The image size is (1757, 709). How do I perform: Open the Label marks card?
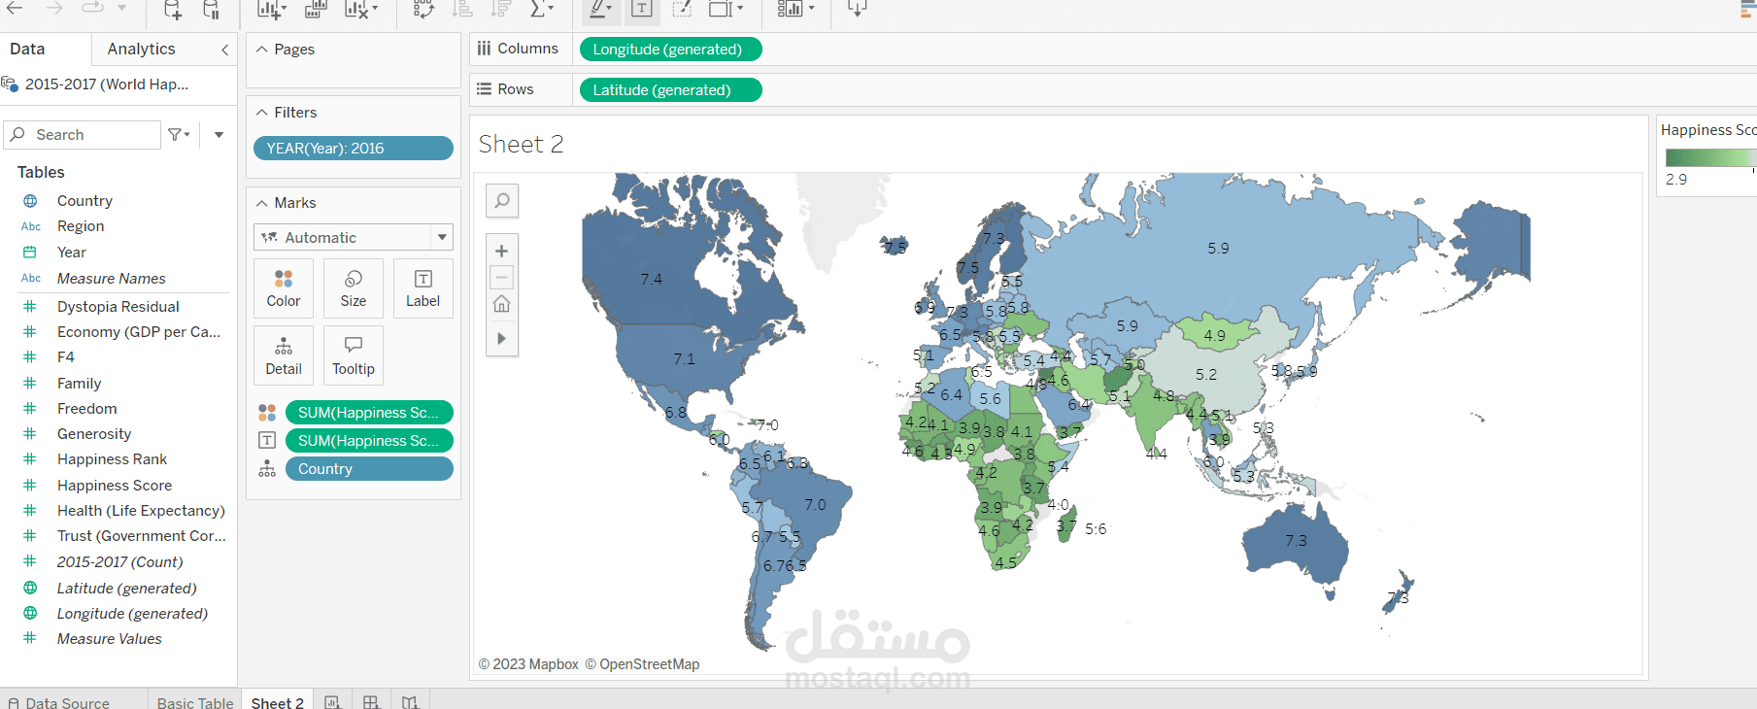(423, 288)
